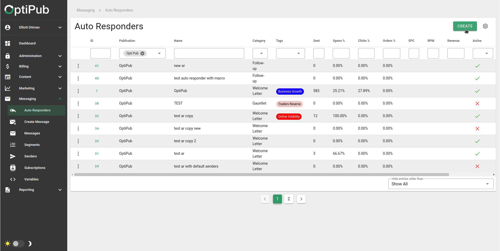Click the Dashboard grid icon in sidebar
The height and width of the screenshot is (251, 500).
[8, 43]
